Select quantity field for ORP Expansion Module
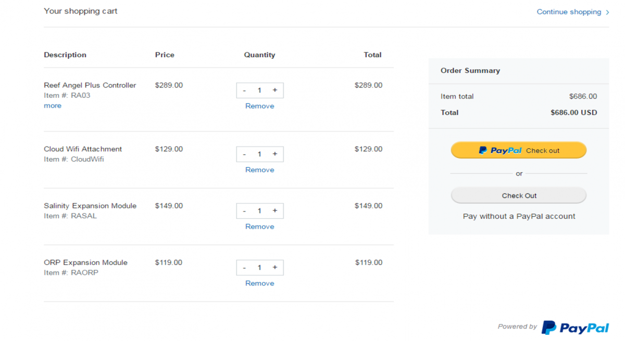The image size is (625, 341). pos(259,267)
